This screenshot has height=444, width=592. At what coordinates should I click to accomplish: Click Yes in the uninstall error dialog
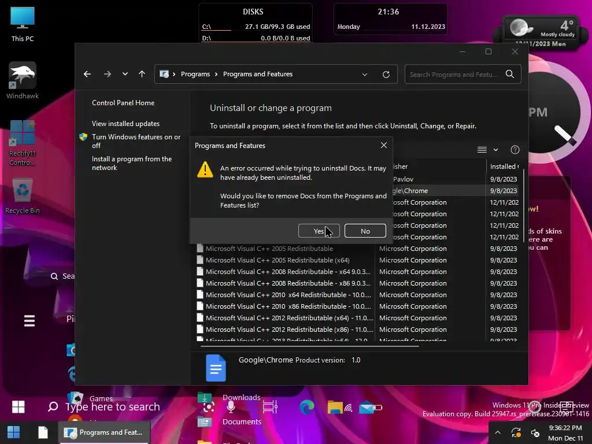319,231
